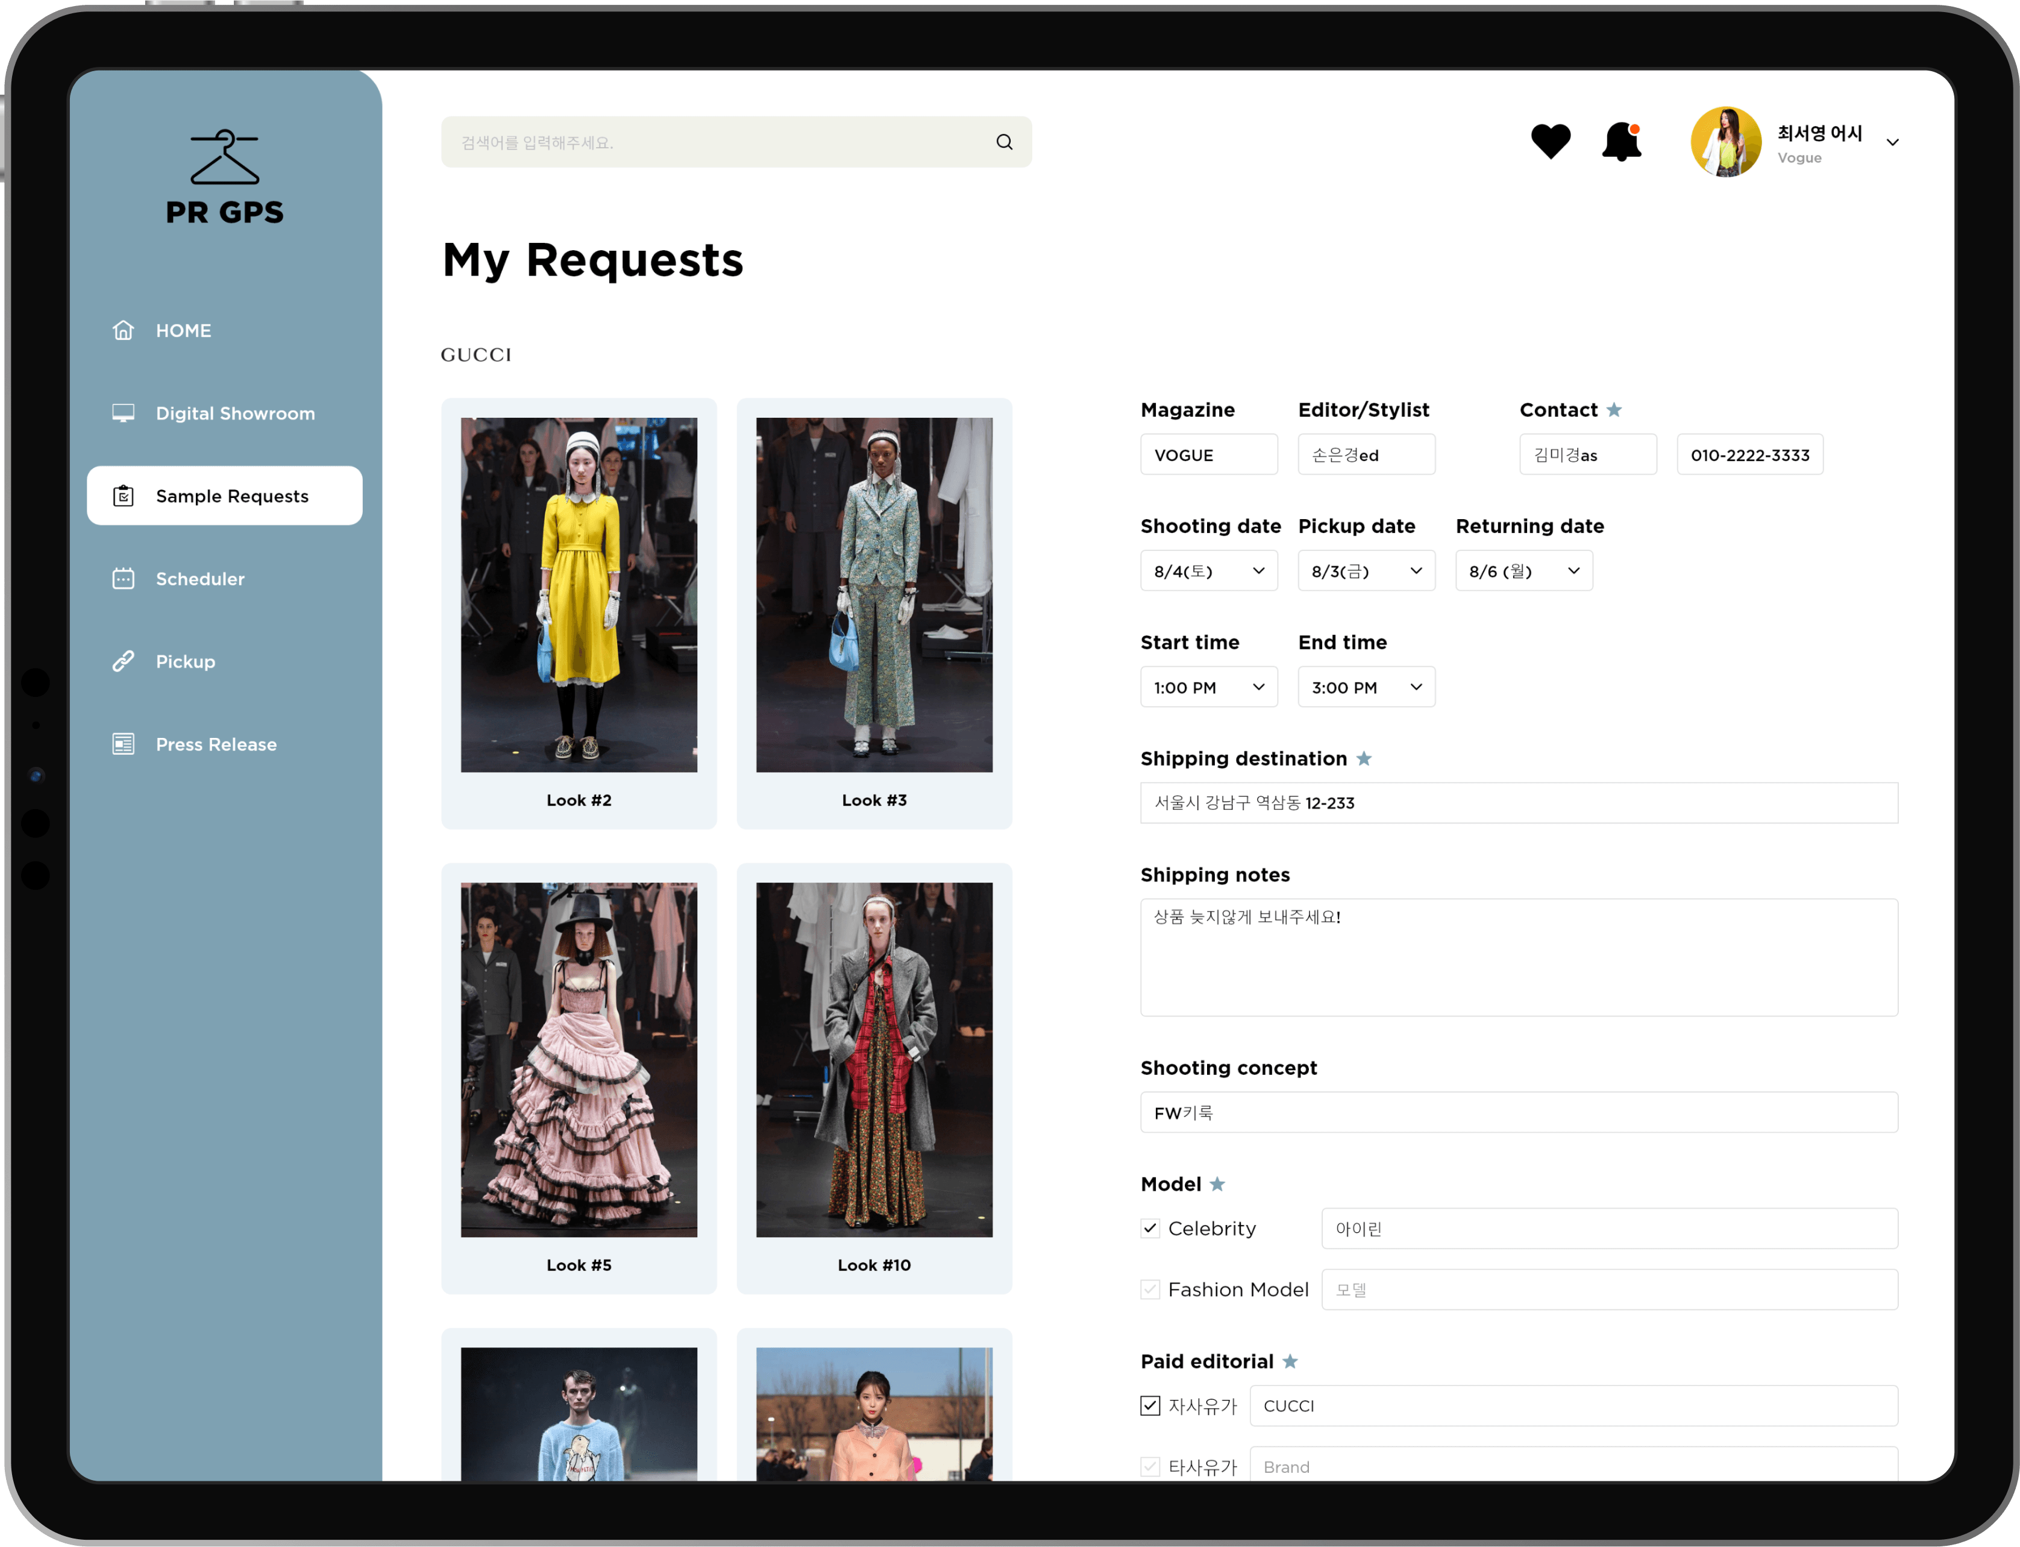Click the Digital Showroom monitor icon
The height and width of the screenshot is (1547, 2020).
[x=124, y=412]
